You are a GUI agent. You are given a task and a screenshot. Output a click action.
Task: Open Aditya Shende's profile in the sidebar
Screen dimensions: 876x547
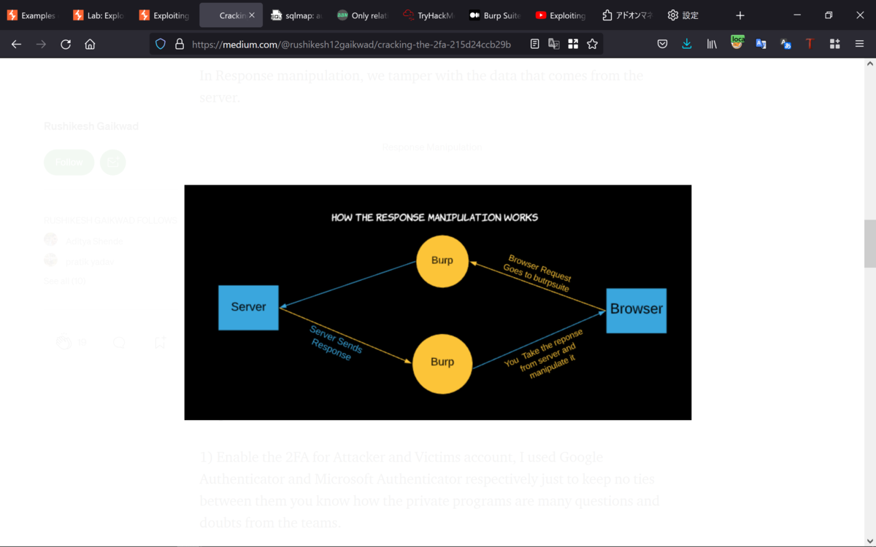(x=94, y=241)
